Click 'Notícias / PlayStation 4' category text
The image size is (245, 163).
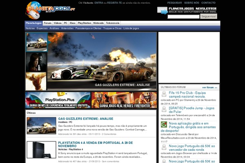click(x=71, y=150)
